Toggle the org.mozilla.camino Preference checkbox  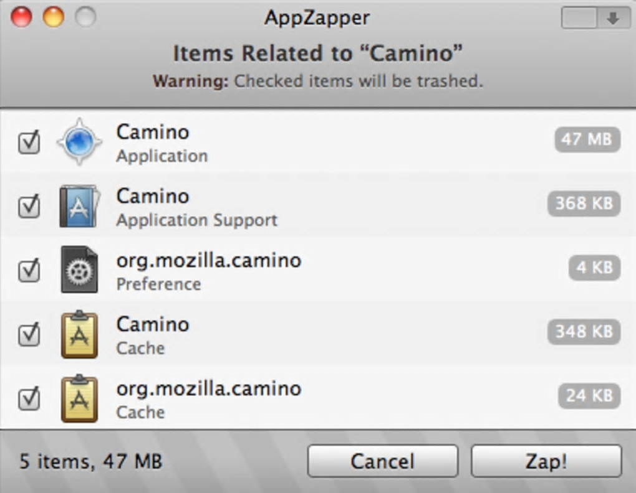coord(29,270)
